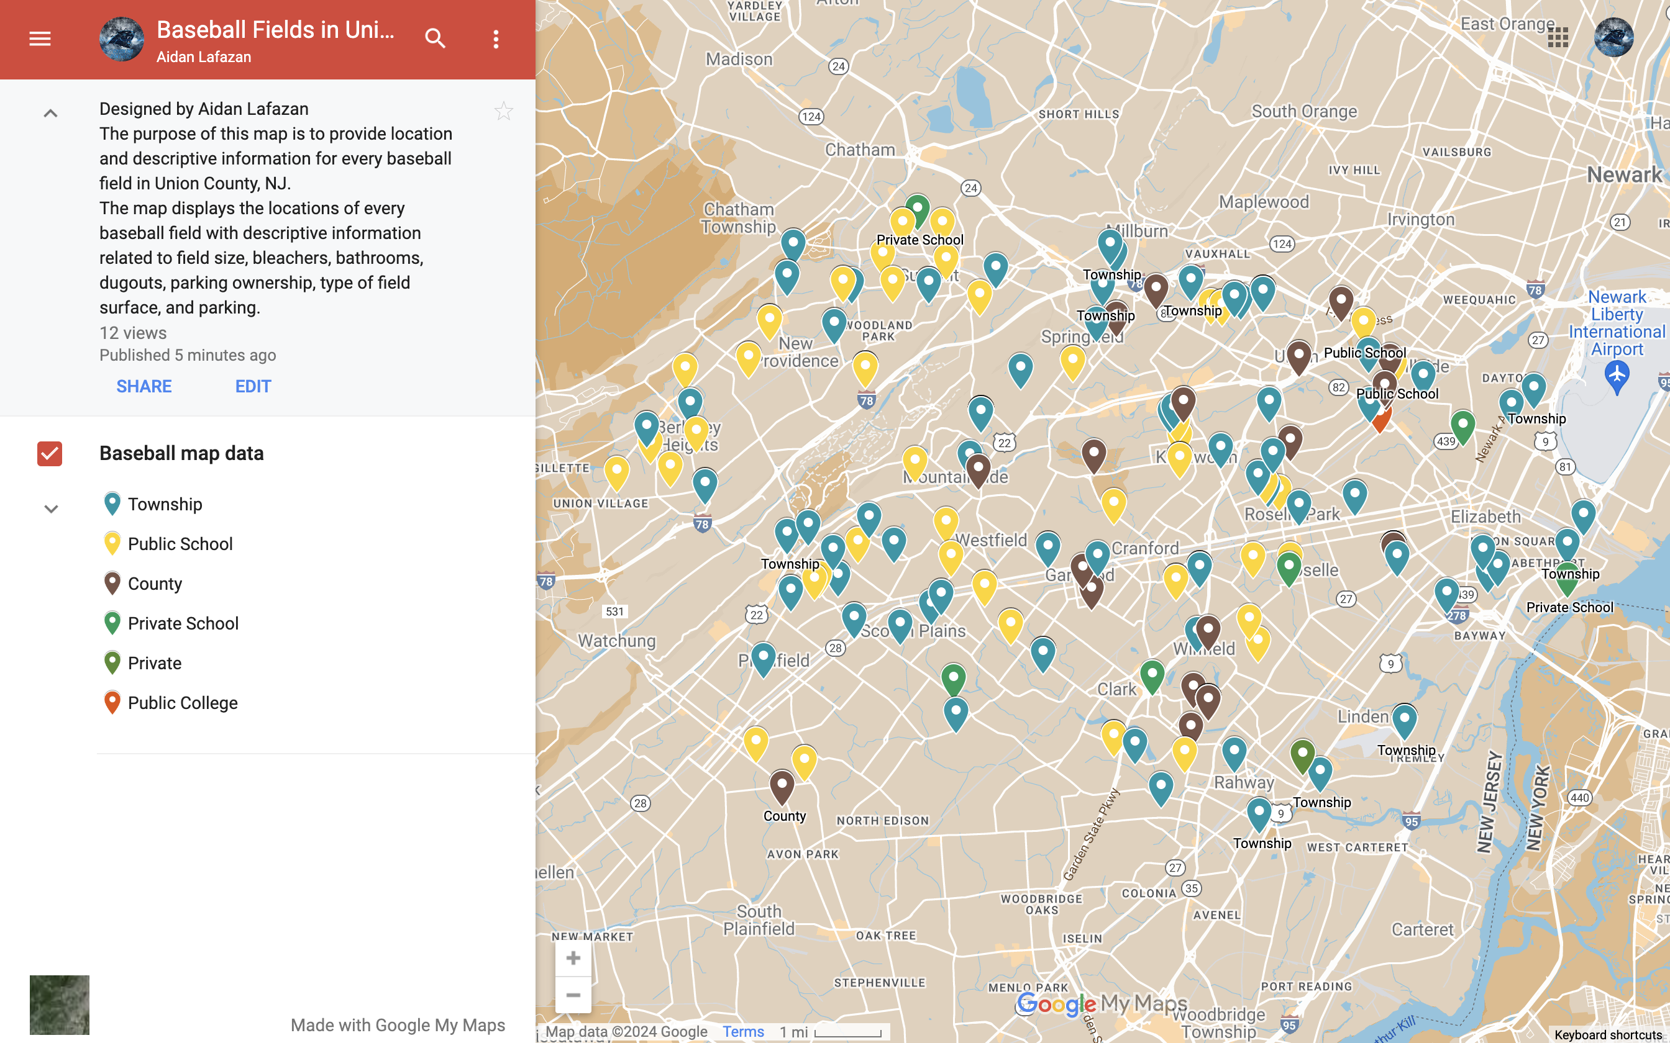Zoom out using the minus button

(573, 995)
